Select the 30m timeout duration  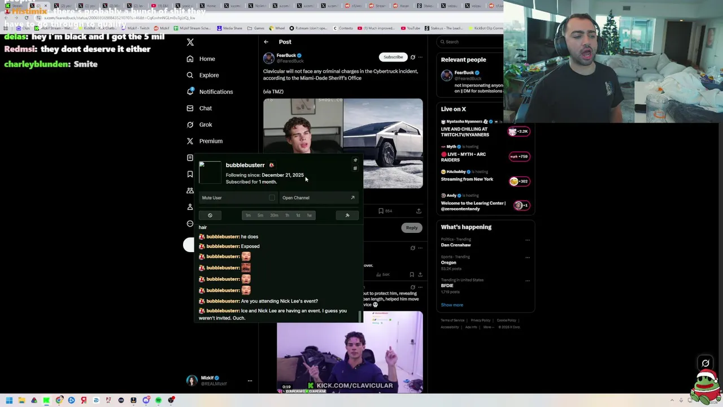tap(274, 215)
